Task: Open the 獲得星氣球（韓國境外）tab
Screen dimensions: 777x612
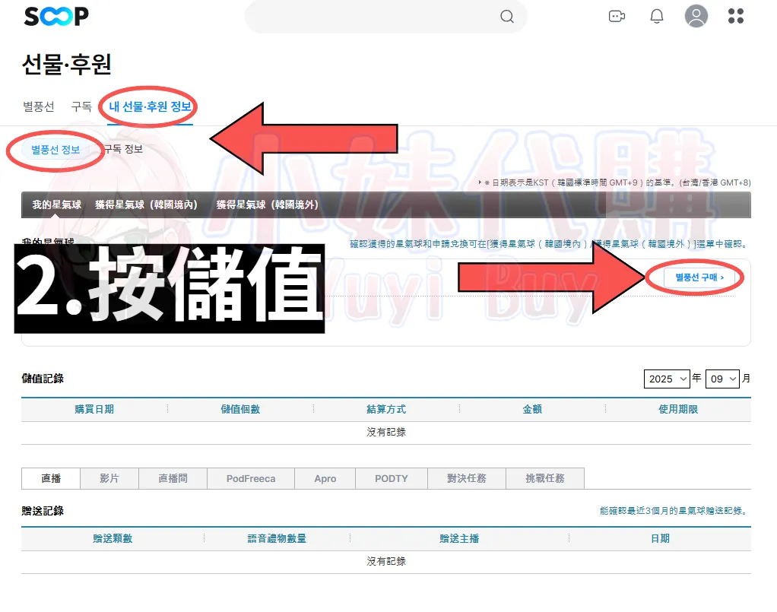Action: click(x=267, y=205)
